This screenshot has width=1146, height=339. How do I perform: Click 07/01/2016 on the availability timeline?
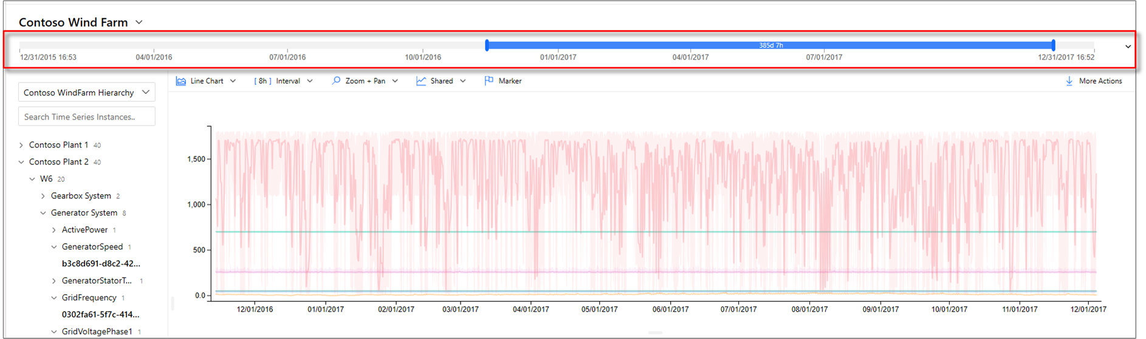[287, 57]
